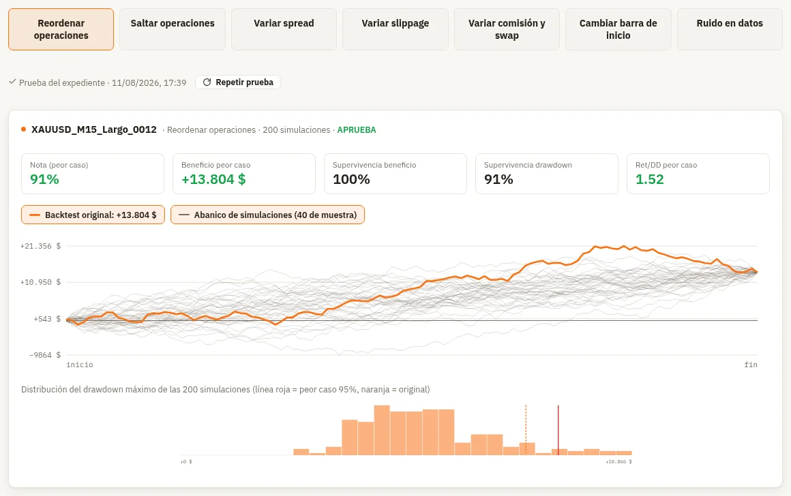Click the gray line icon in Abanico legend
Screen dimensions: 791x496
tap(184, 215)
